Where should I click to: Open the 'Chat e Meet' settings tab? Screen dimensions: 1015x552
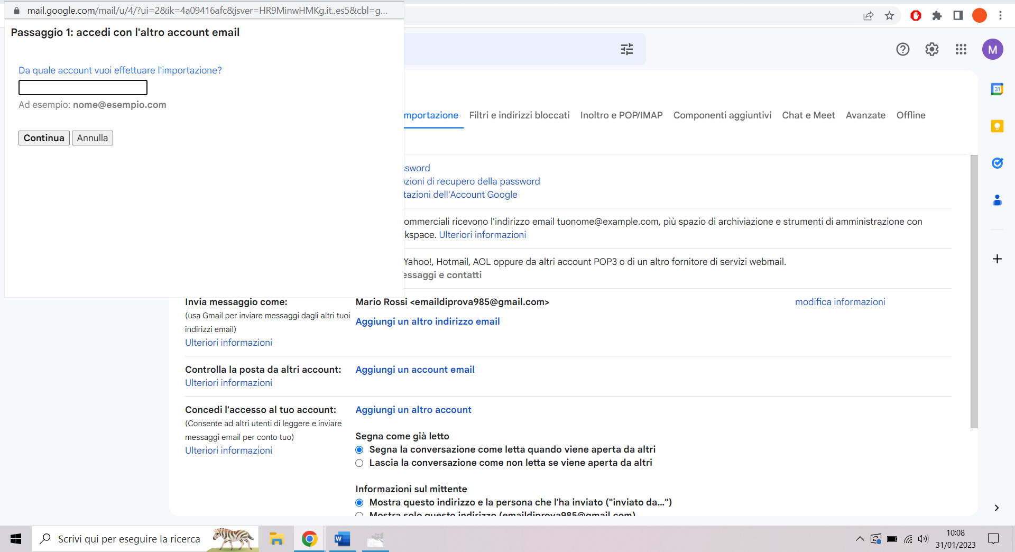tap(808, 115)
